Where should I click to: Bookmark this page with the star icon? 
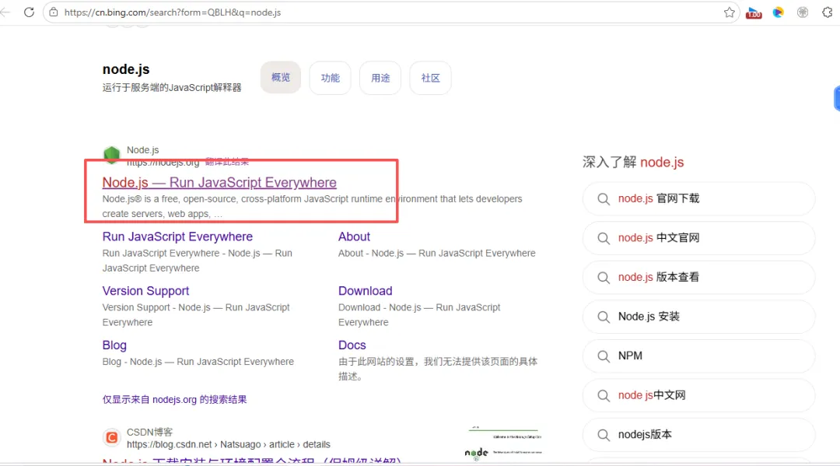(x=729, y=12)
